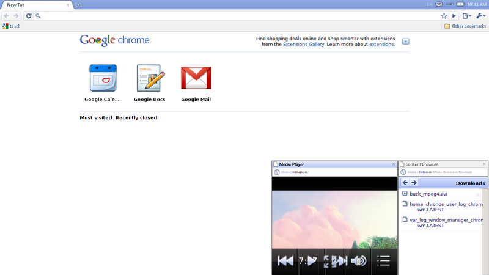The width and height of the screenshot is (489, 275).
Task: Click Media Player address bar
Action: (334, 172)
